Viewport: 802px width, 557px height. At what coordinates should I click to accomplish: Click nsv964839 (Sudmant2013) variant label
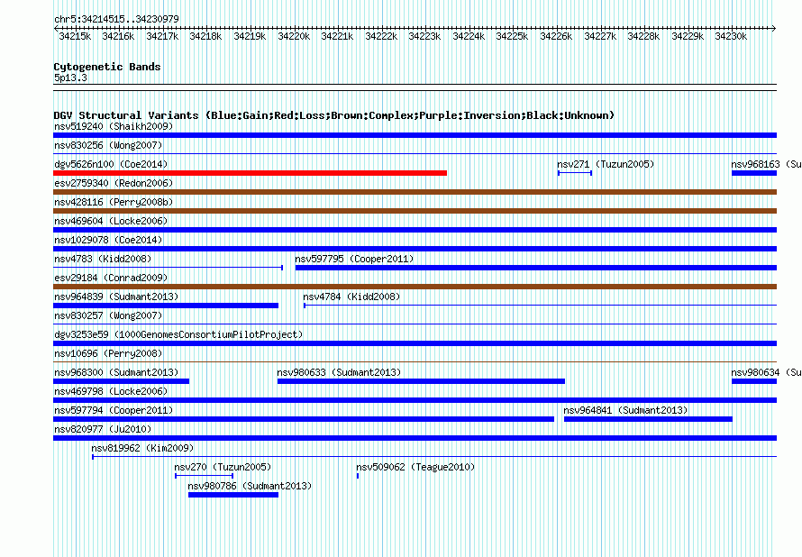[116, 297]
